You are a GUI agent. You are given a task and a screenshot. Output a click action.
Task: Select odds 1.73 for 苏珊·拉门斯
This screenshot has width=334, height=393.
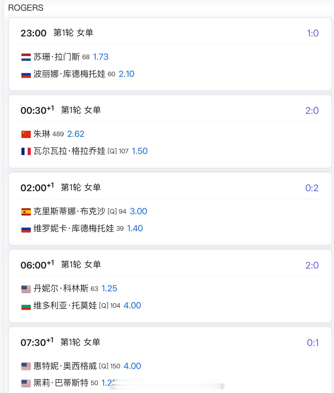[101, 57]
